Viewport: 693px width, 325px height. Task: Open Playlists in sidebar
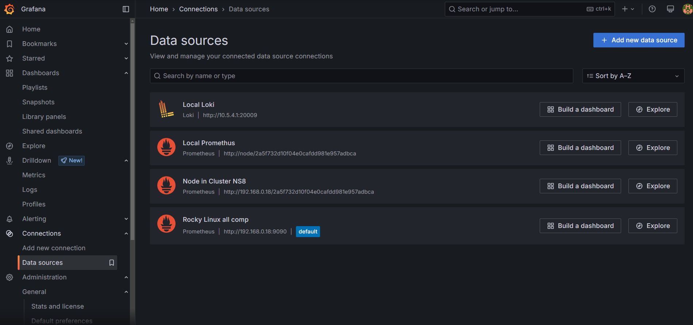35,88
